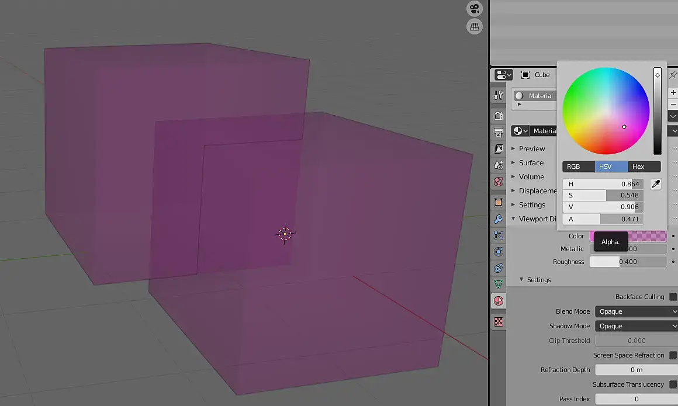Click the H hue value slider
The height and width of the screenshot is (406, 678).
[x=603, y=184]
